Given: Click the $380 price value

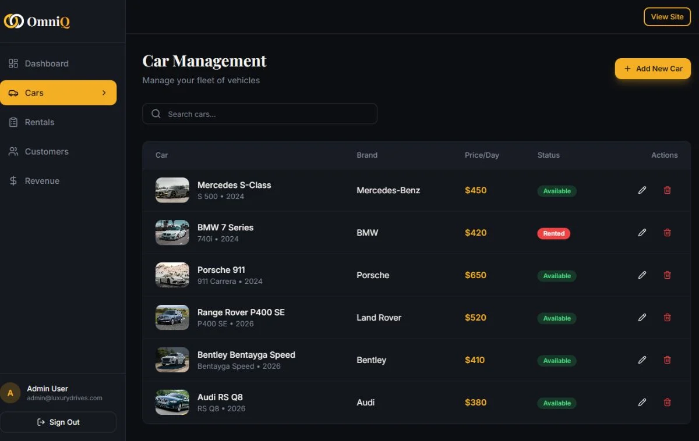Looking at the screenshot, I should pos(476,403).
